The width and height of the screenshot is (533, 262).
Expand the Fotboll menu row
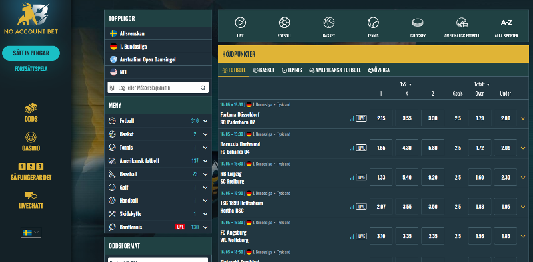pos(158,121)
